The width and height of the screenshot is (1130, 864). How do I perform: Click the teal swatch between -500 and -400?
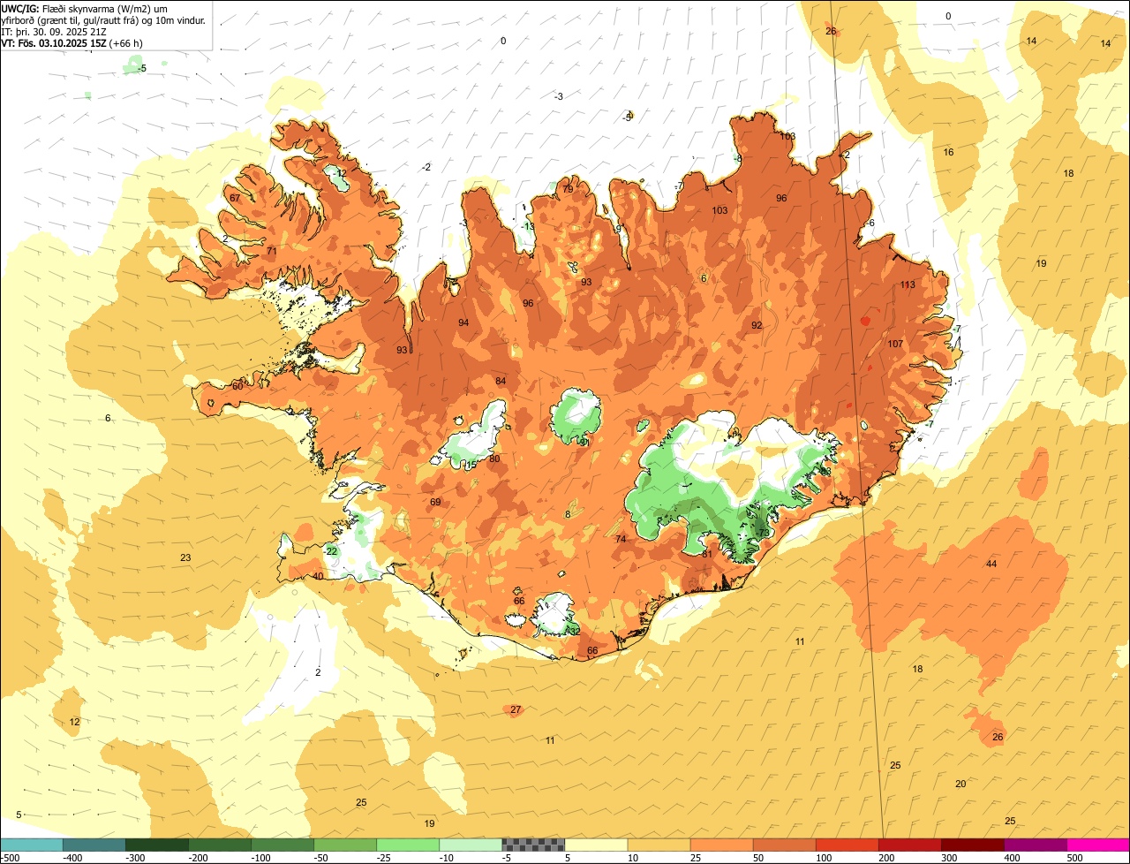(x=32, y=845)
